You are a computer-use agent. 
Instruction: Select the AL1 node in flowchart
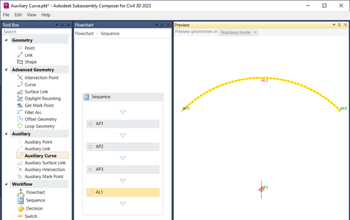pos(123,192)
